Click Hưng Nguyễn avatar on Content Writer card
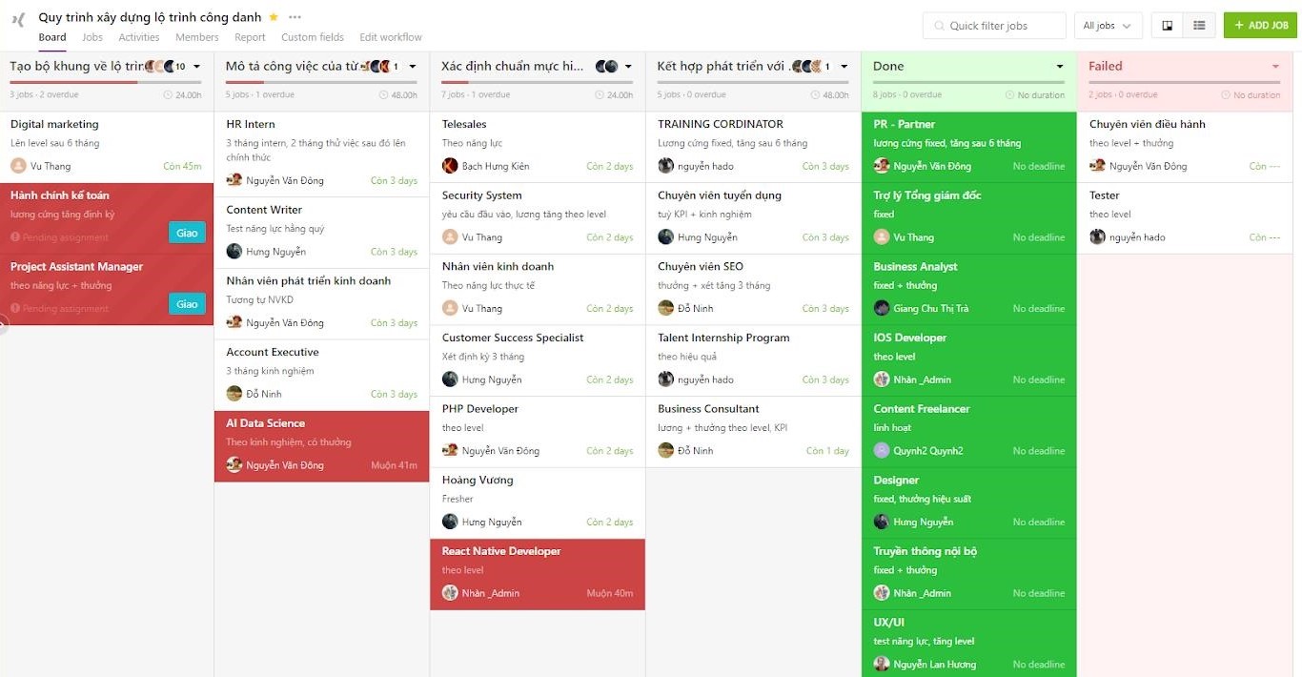This screenshot has width=1302, height=677. click(x=234, y=252)
